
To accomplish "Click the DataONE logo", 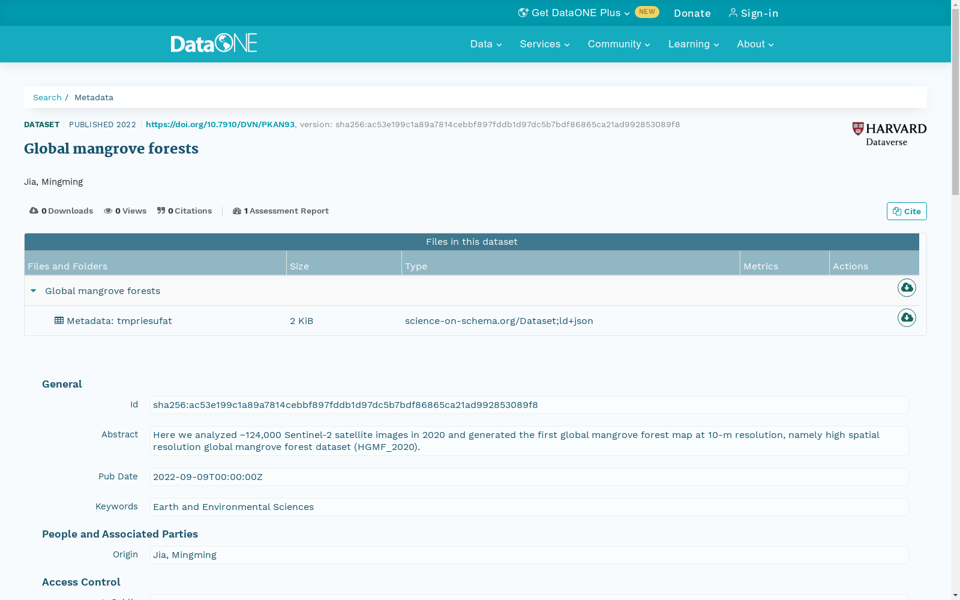I will [x=214, y=43].
